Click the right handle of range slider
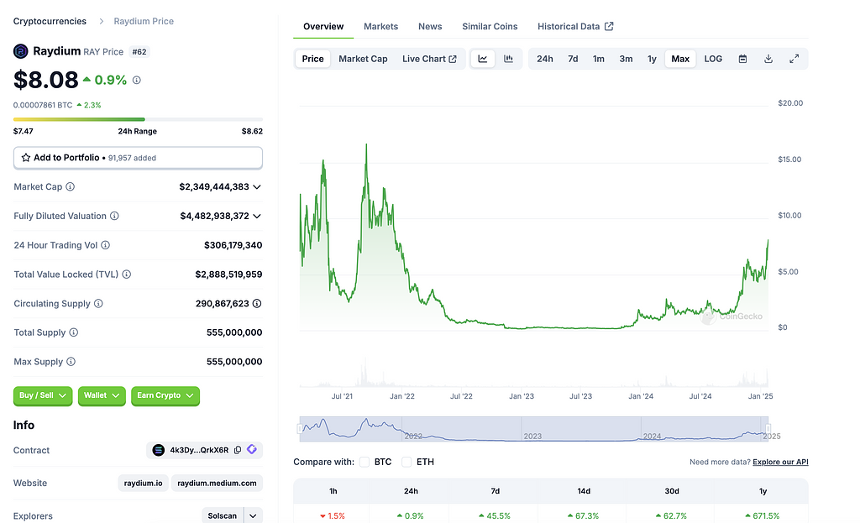This screenshot has height=523, width=860. point(768,429)
